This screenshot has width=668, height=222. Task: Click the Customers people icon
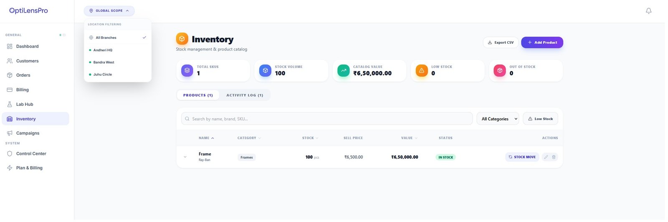10,61
